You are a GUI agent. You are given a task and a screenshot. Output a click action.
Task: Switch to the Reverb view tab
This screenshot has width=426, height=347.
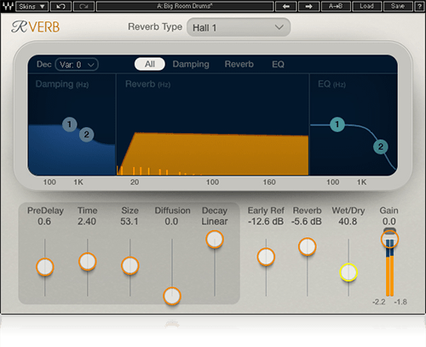(239, 64)
